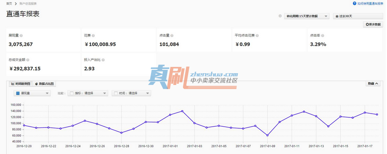Select the 展现量 value 3,075,267
The height and width of the screenshot is (154, 387).
click(21, 45)
